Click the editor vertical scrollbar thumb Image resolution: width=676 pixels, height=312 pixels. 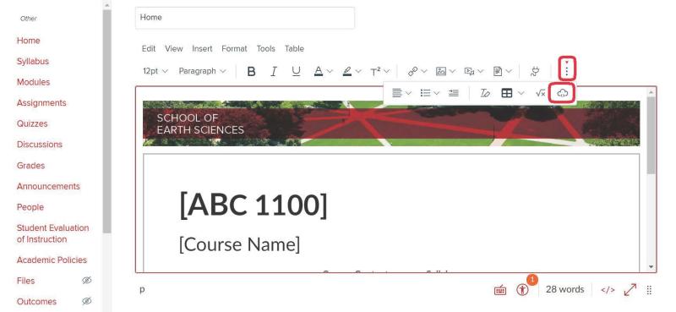651,135
